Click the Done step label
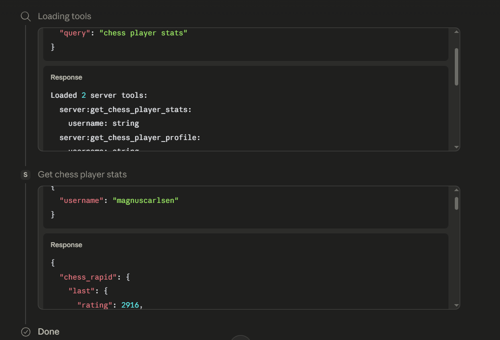500x340 pixels. pos(49,332)
